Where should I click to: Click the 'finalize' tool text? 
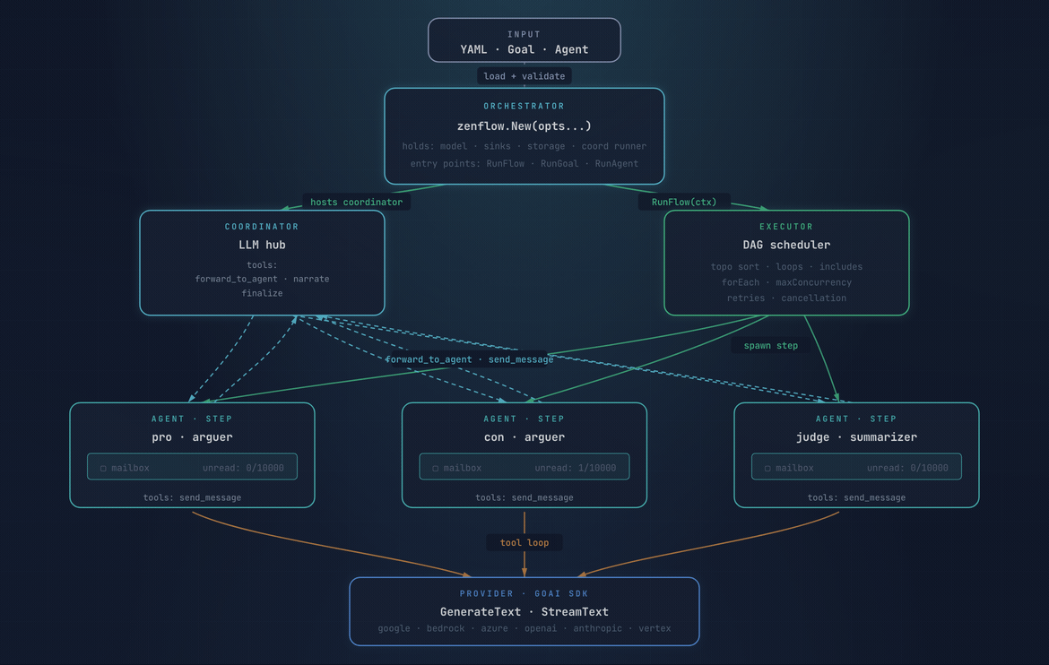[x=262, y=294]
